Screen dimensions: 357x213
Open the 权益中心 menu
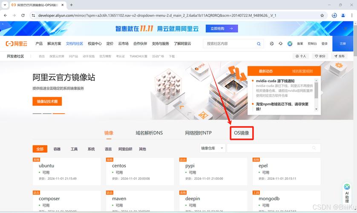pos(95,43)
